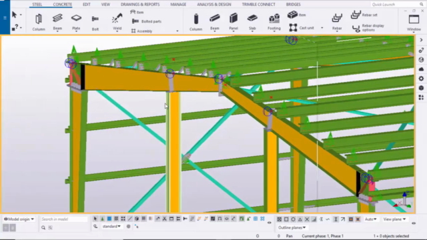Expand the side pane chevron
Image resolution: width=427 pixels, height=240 pixels.
421,40
